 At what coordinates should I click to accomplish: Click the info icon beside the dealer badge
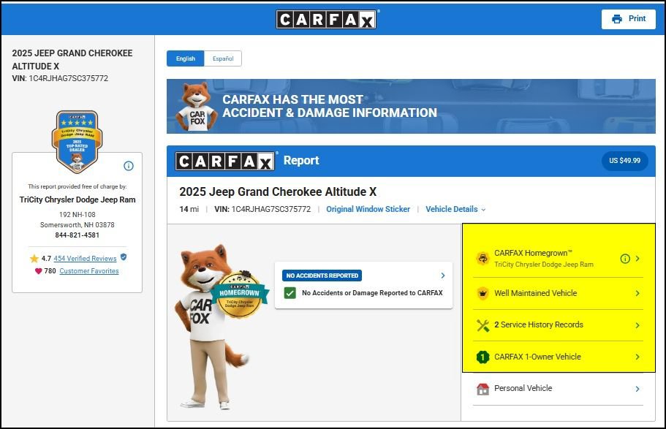128,166
